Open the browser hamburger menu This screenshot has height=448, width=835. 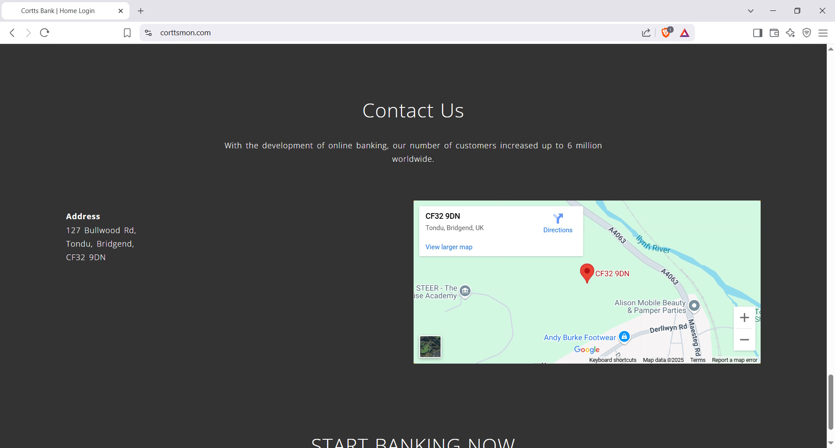pyautogui.click(x=823, y=33)
